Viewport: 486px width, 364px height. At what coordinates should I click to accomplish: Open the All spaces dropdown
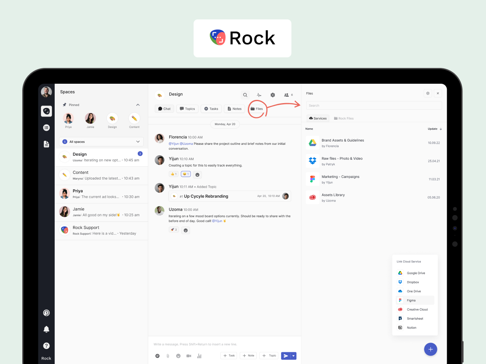coord(101,142)
